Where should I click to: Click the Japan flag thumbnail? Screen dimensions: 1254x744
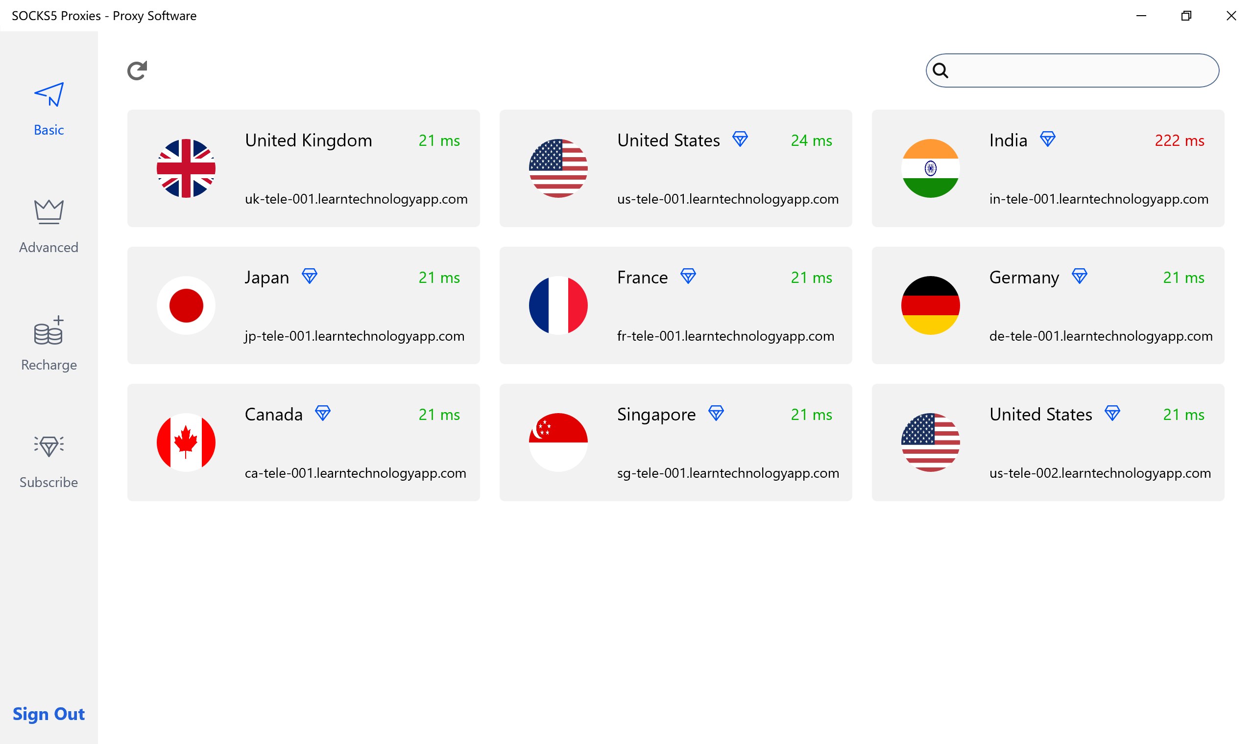(186, 305)
